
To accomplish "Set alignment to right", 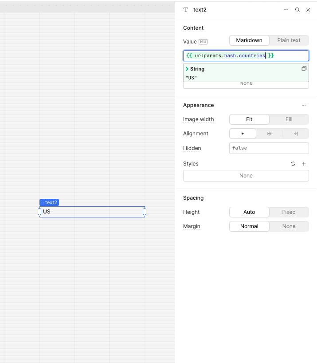I will click(x=295, y=134).
